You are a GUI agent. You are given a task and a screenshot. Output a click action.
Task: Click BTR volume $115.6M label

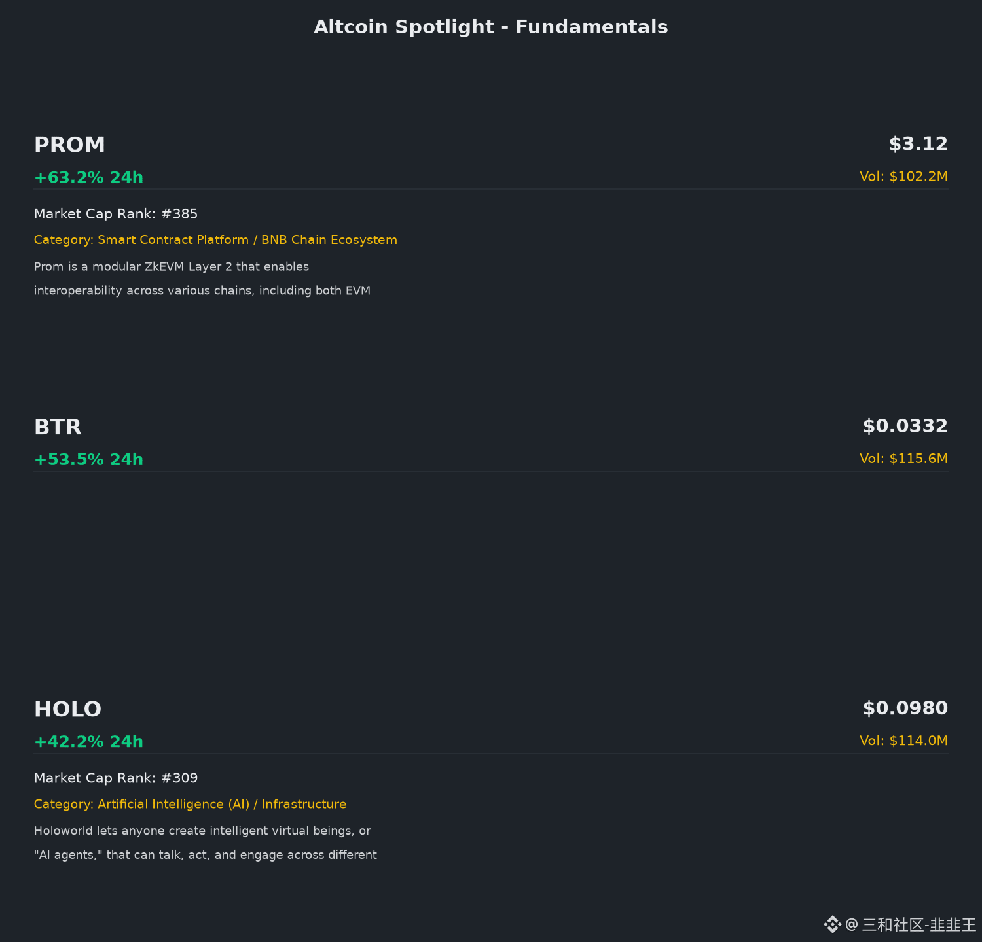903,459
